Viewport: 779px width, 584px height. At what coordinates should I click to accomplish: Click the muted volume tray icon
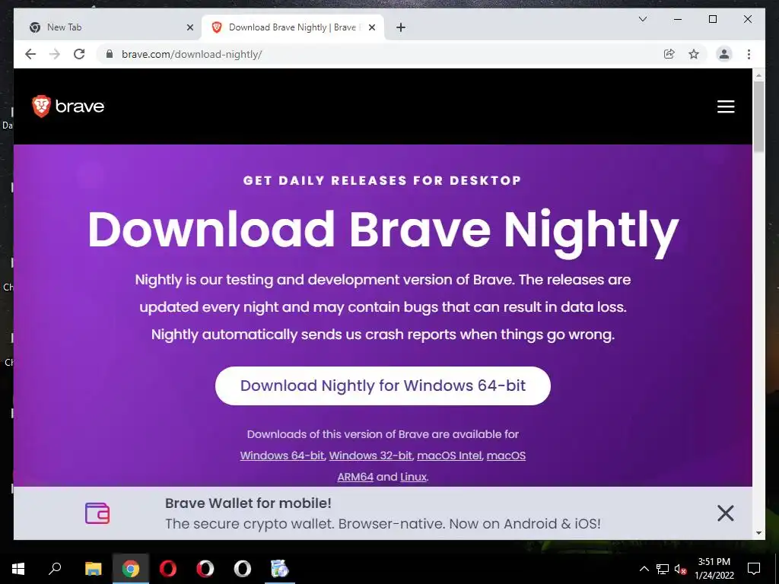680,569
